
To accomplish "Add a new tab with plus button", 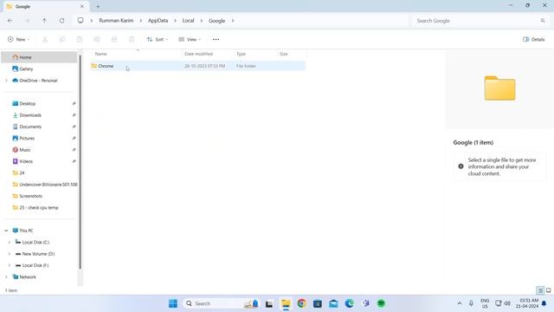I will coord(98,6).
